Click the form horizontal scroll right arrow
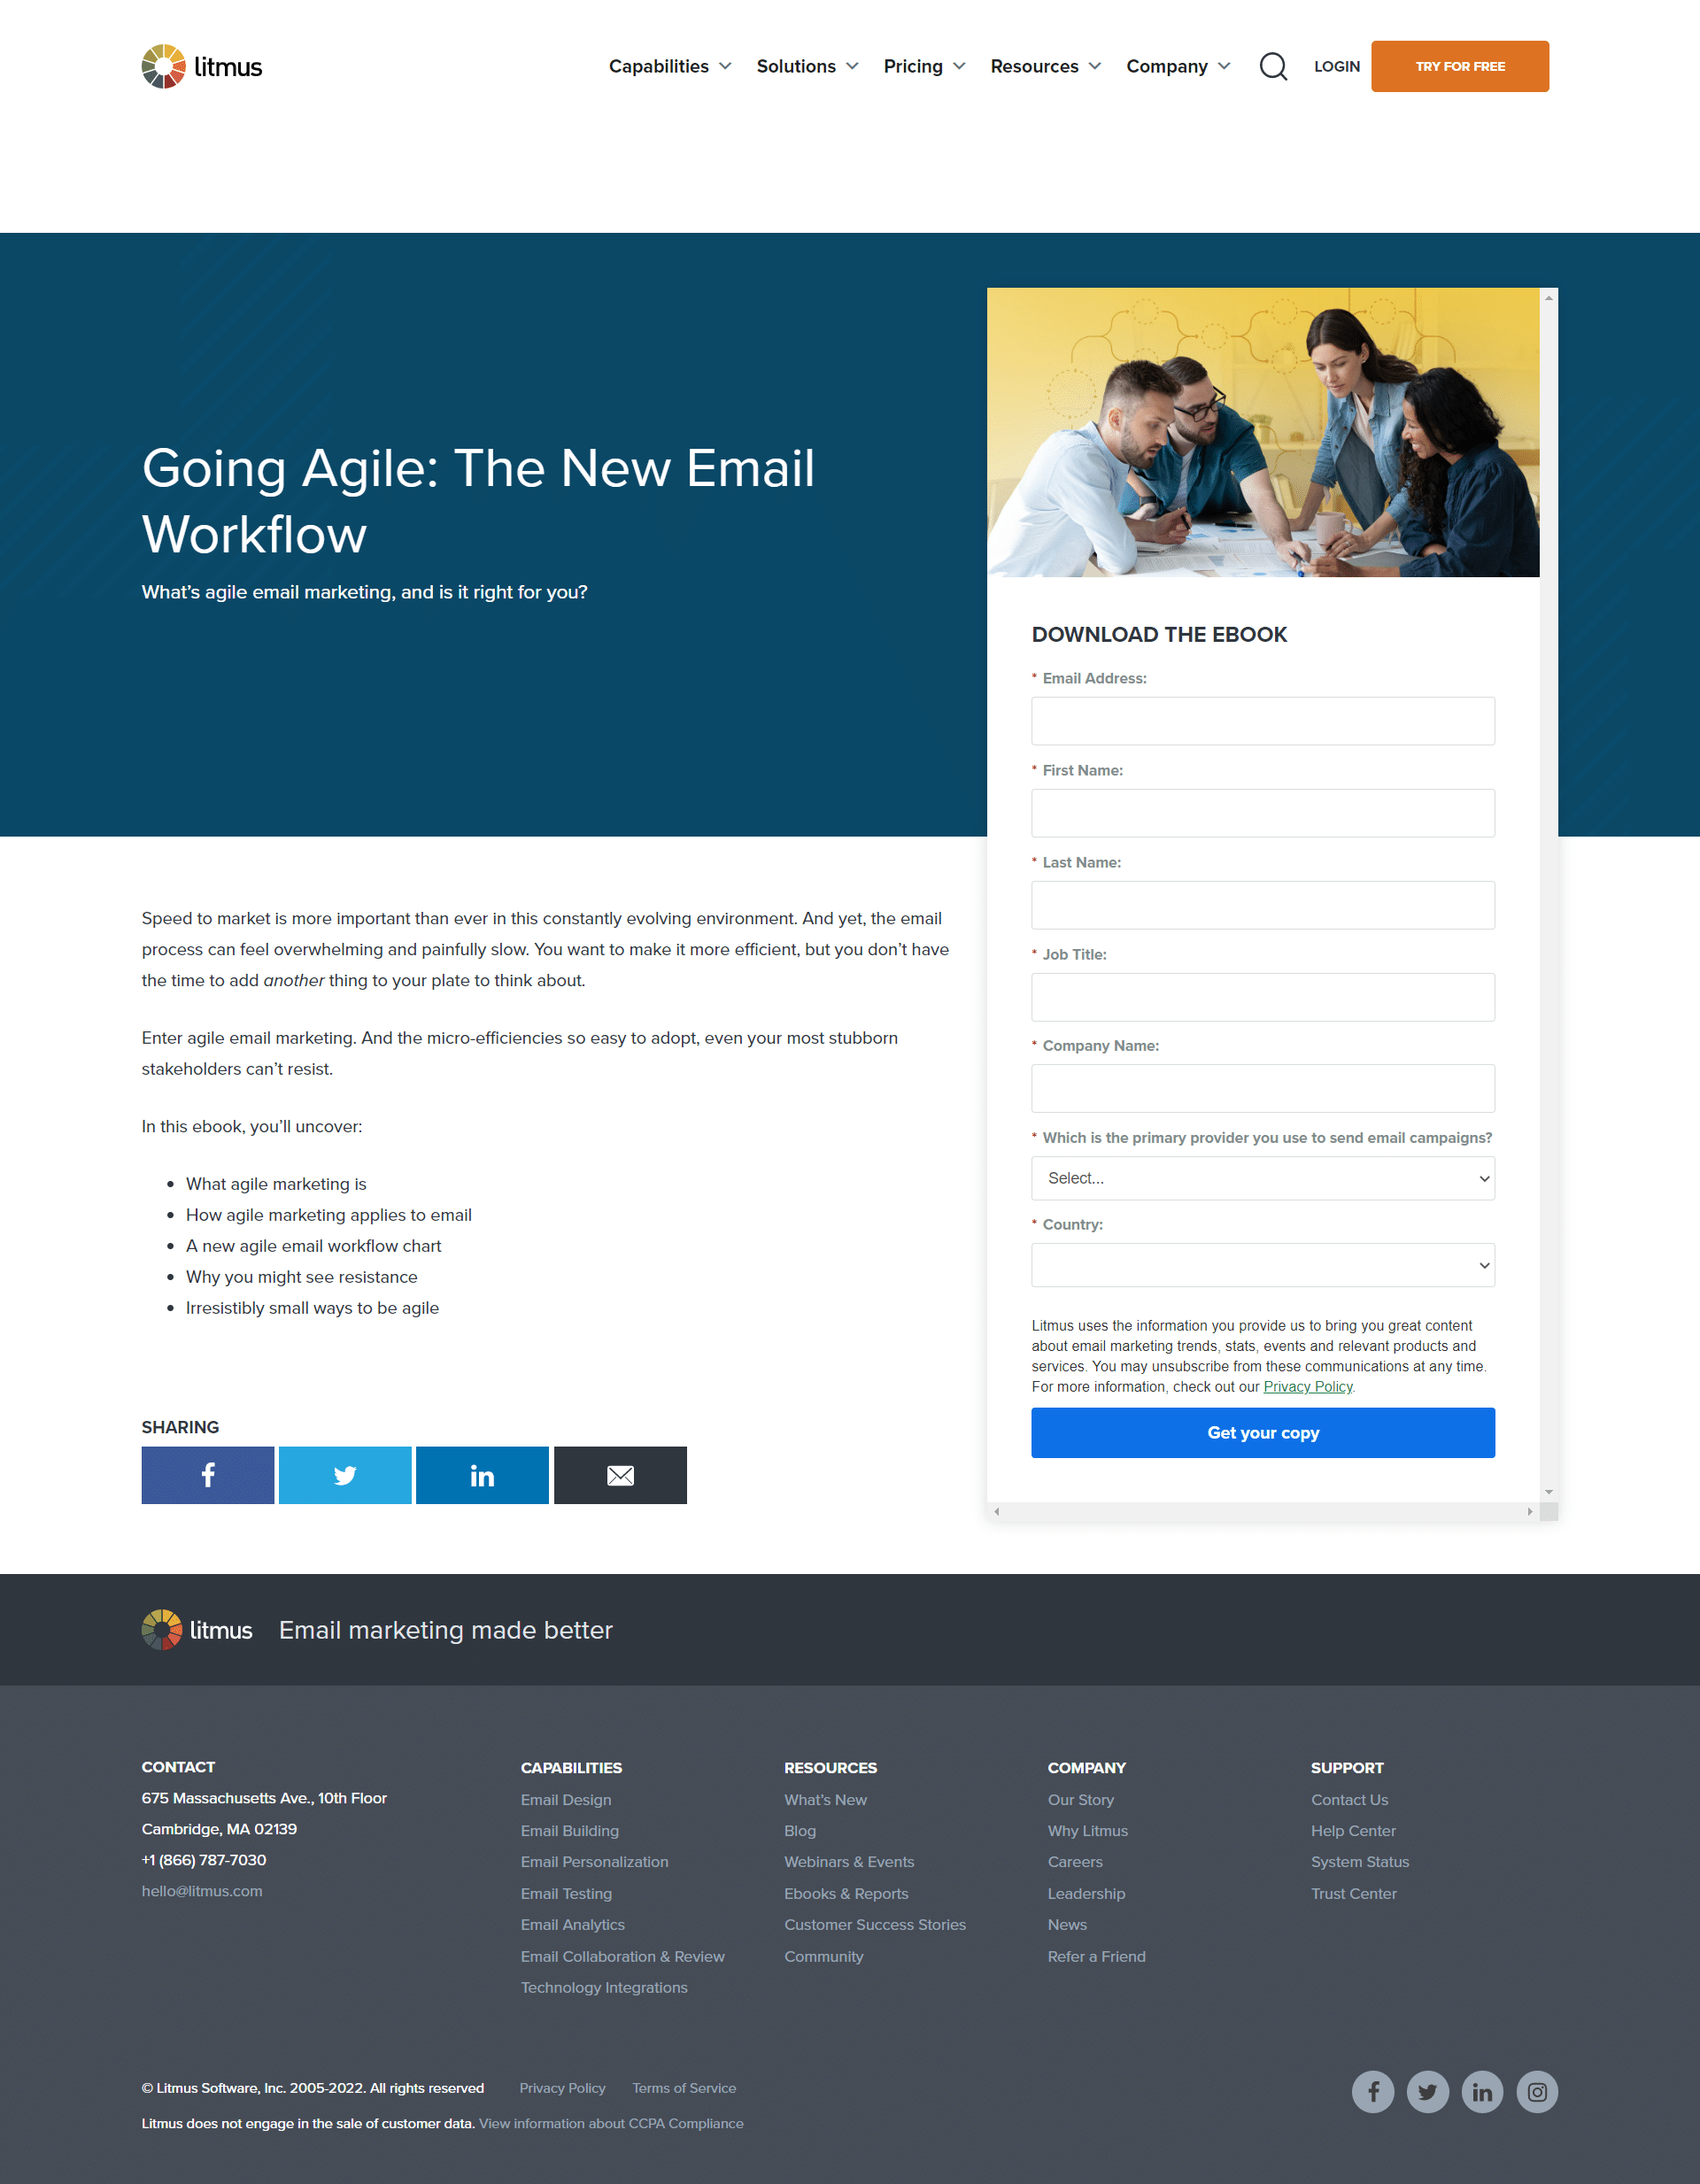The width and height of the screenshot is (1700, 2184). tap(1530, 1512)
